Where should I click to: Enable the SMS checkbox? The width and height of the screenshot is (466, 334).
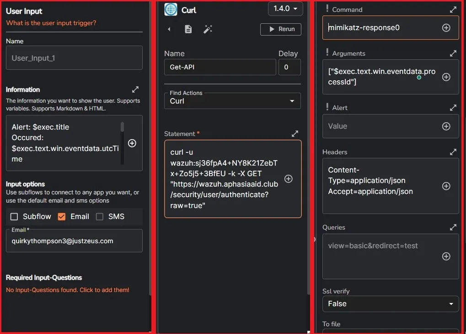pos(100,217)
